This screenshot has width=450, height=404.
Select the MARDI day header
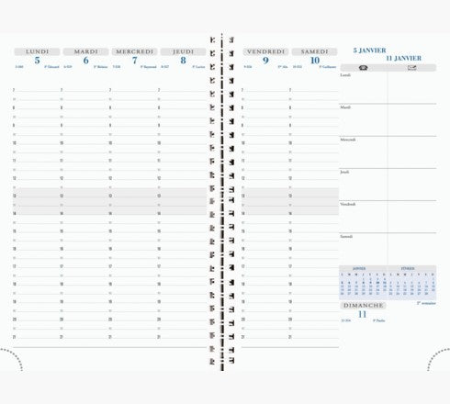click(85, 51)
